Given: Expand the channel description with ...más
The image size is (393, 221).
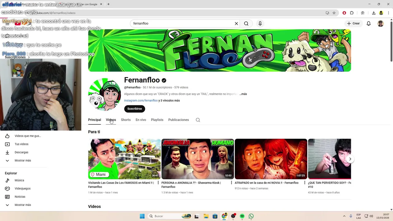Looking at the screenshot, I should pos(243,94).
